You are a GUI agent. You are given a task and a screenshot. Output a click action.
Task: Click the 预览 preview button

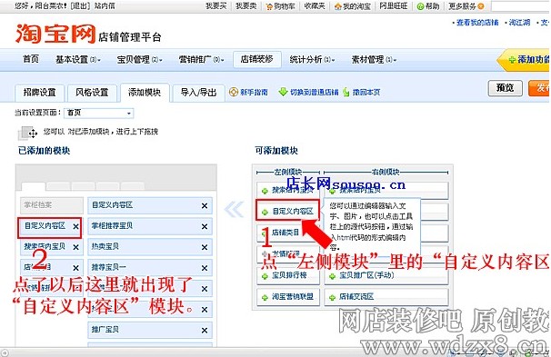pos(505,88)
